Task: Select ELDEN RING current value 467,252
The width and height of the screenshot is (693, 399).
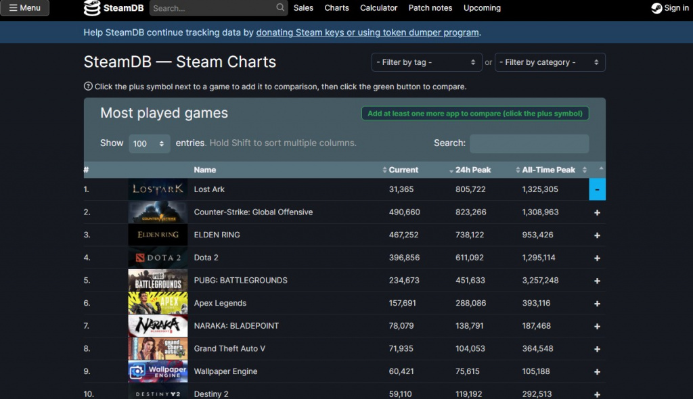Action: coord(403,235)
